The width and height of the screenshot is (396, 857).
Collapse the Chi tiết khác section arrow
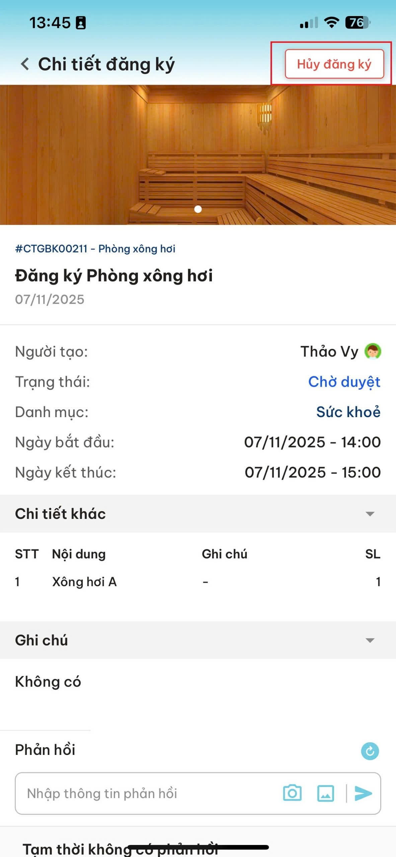[370, 514]
